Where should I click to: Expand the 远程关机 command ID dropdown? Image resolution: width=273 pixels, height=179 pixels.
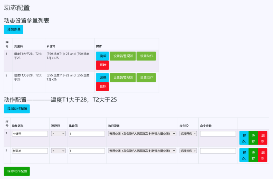click(188, 151)
